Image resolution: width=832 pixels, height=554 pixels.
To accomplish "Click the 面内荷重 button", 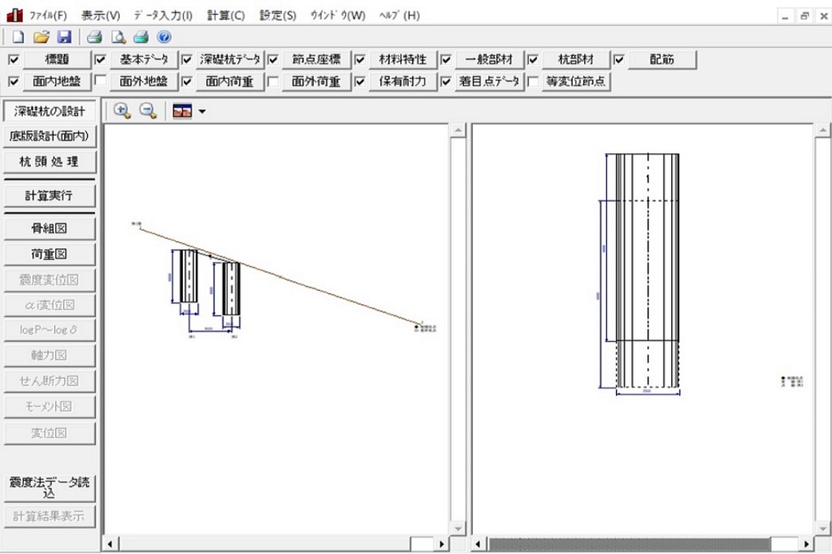I will pos(230,81).
